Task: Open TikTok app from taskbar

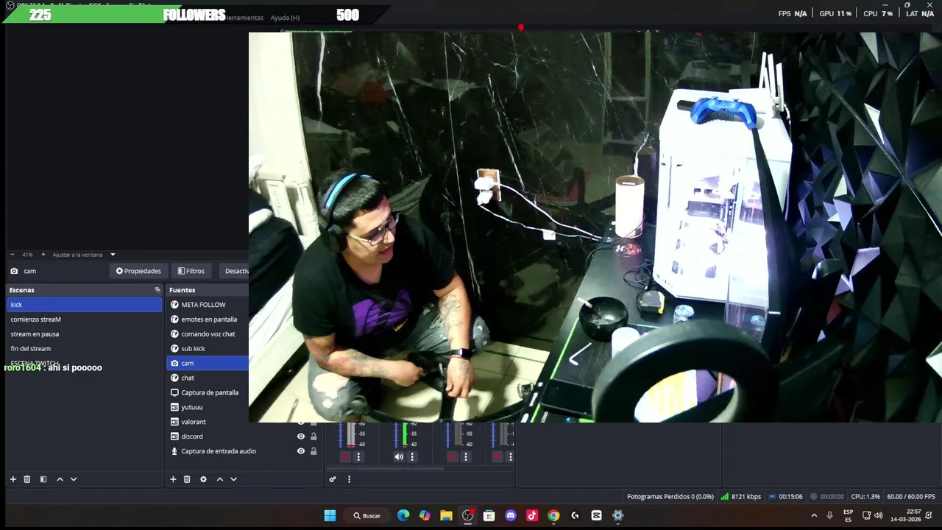Action: coord(532,515)
